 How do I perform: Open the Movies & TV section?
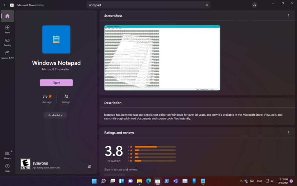7,55
